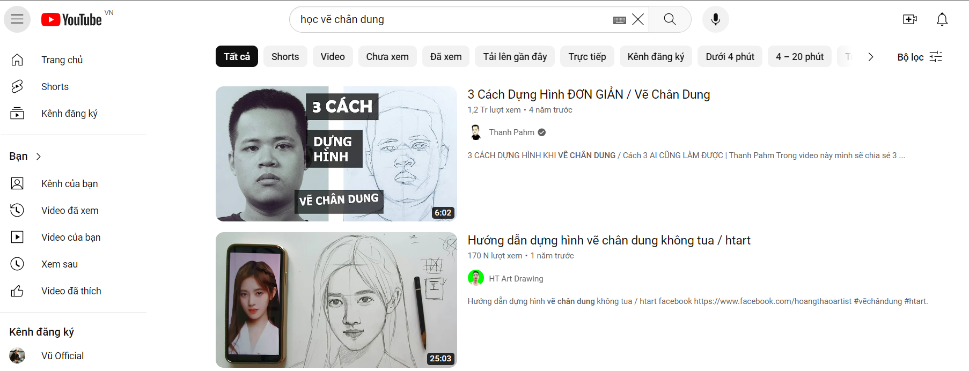Click the 25:03 duration badge
Viewport: 969px width, 371px height.
441,359
